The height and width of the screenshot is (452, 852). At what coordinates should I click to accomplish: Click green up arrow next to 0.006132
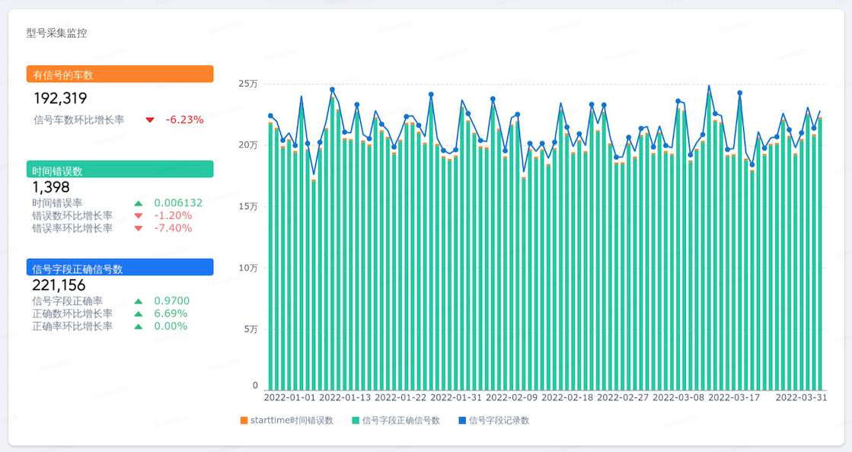pyautogui.click(x=139, y=203)
